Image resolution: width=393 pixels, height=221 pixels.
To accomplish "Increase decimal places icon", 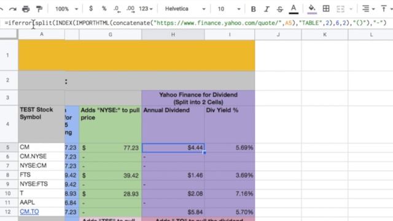I will coord(130,9).
